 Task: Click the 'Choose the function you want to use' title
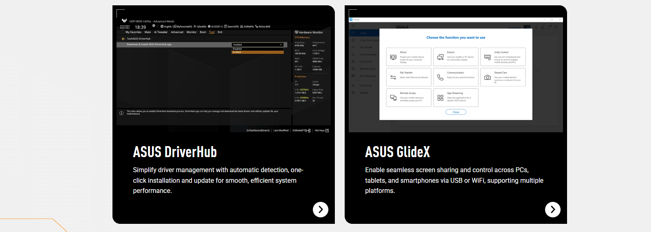pyautogui.click(x=456, y=37)
